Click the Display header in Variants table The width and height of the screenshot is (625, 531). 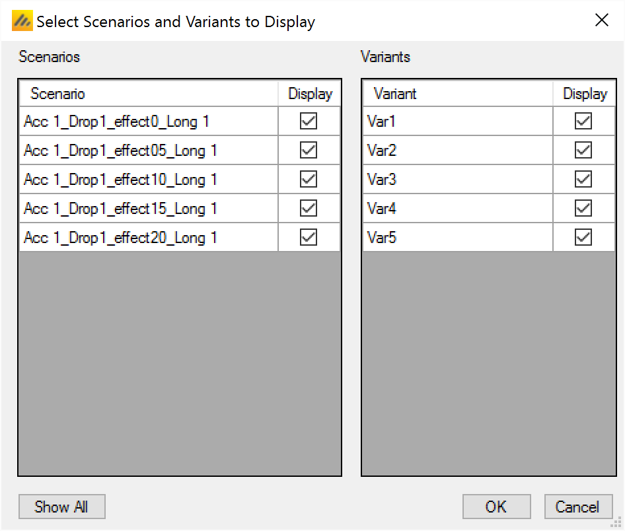tap(584, 94)
